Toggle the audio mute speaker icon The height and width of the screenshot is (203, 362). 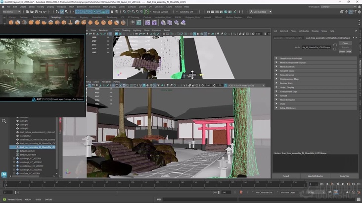[x=348, y=192]
